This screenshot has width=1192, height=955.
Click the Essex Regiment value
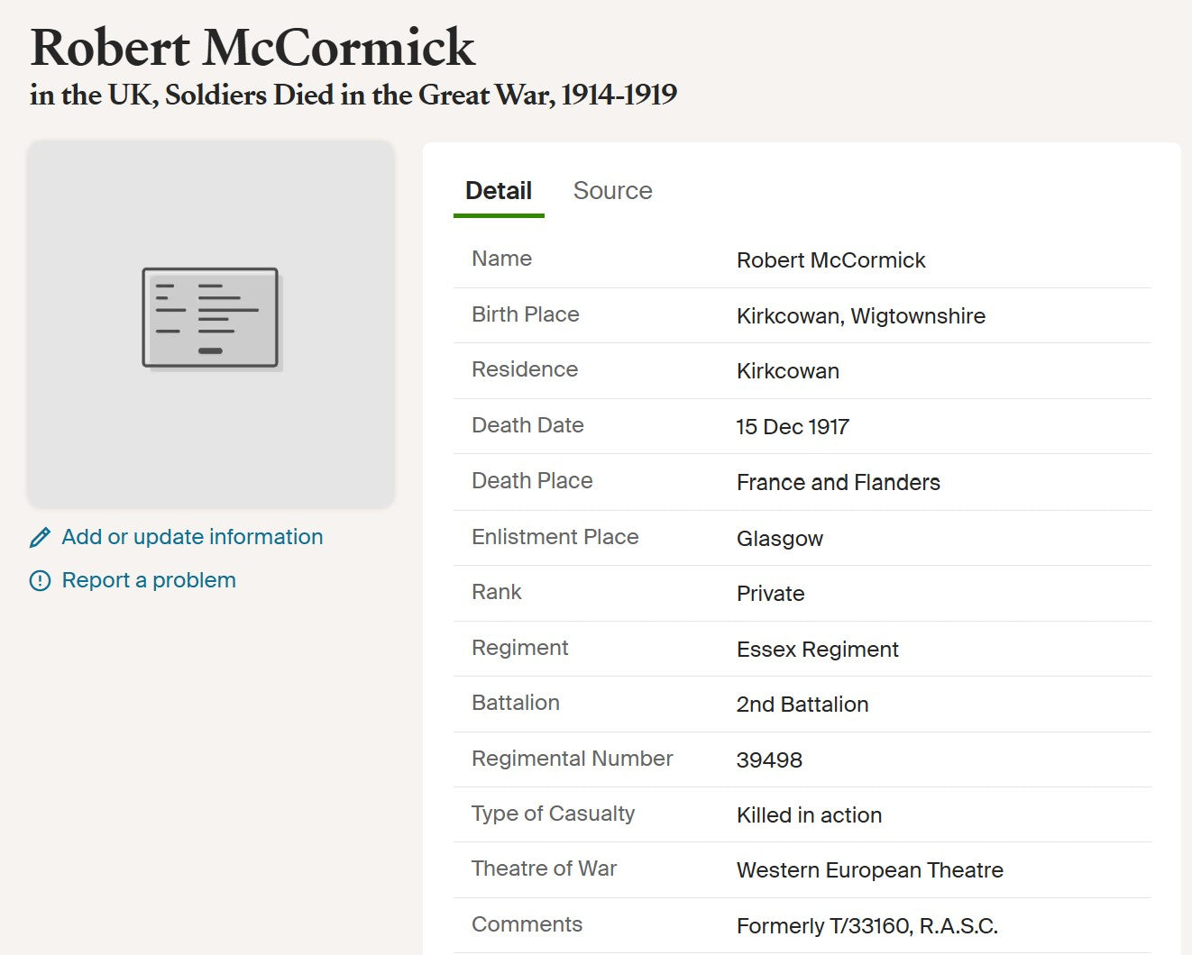(x=817, y=650)
